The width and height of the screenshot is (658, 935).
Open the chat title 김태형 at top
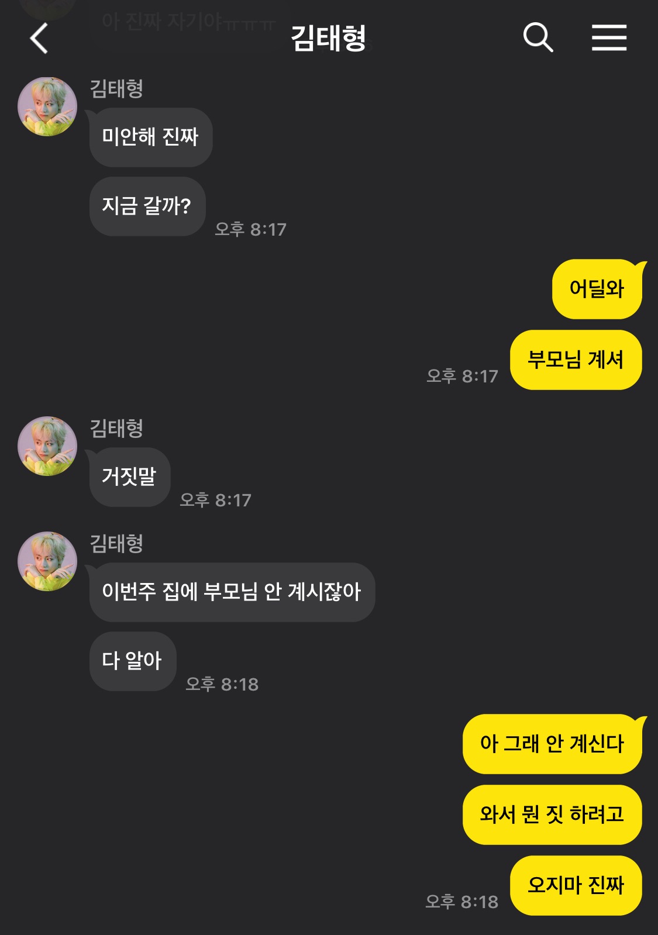coord(329,39)
